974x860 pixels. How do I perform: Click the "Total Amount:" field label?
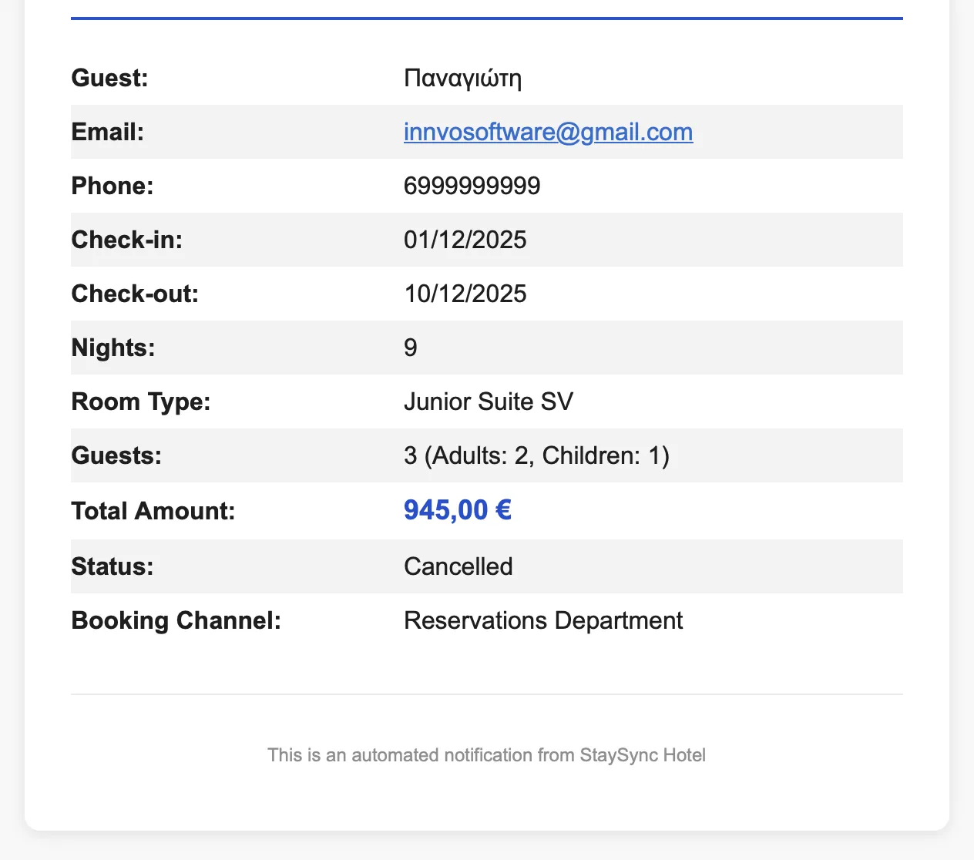tap(153, 511)
